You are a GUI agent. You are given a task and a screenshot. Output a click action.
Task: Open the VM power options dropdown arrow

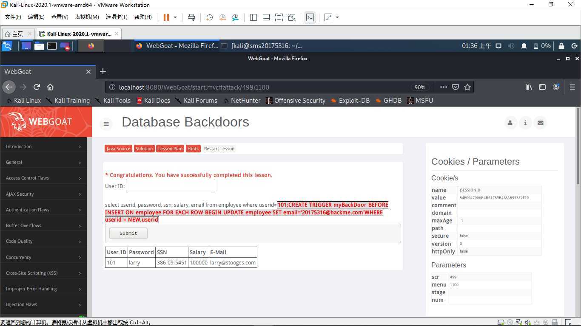click(175, 17)
